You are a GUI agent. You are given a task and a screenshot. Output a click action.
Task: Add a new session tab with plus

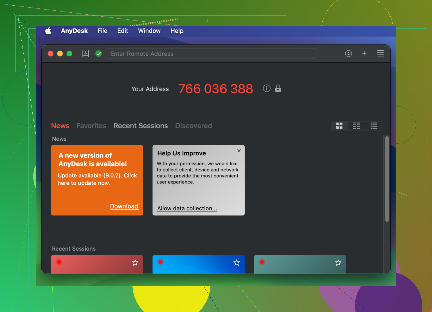pos(364,53)
